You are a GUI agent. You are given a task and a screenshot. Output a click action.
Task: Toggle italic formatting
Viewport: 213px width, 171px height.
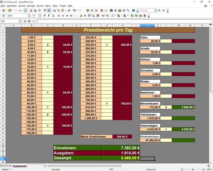click(x=49, y=16)
